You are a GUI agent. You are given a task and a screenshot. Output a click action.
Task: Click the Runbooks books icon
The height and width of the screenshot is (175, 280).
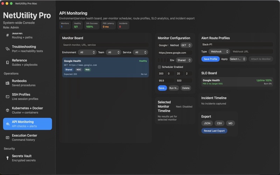pyautogui.click(x=7, y=83)
